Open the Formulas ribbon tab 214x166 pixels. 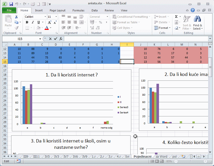[x=78, y=10]
